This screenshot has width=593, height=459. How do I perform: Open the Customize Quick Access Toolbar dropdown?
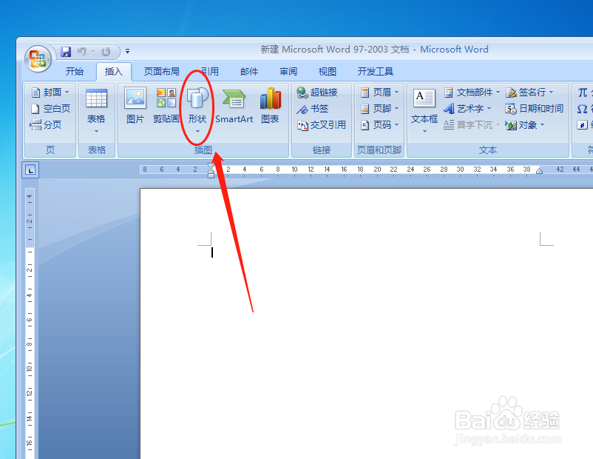pos(127,51)
